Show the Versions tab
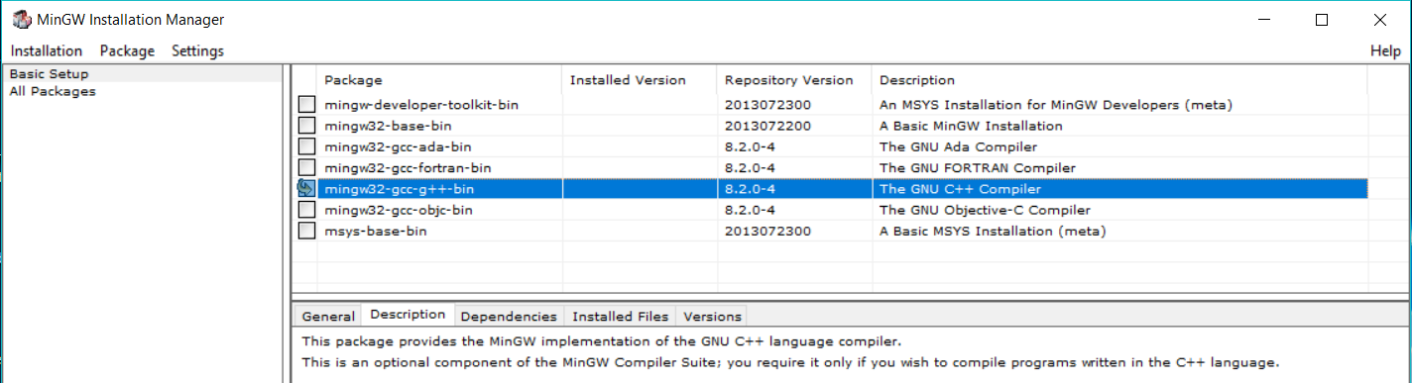The image size is (1412, 383). (712, 317)
